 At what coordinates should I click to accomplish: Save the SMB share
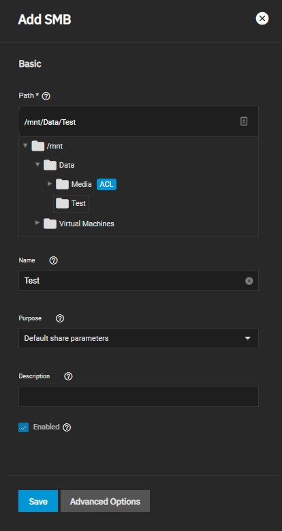pyautogui.click(x=38, y=501)
